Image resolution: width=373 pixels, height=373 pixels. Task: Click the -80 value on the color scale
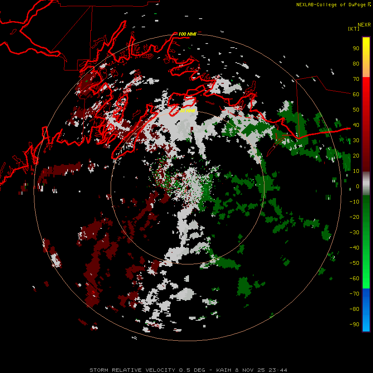pyautogui.click(x=354, y=309)
